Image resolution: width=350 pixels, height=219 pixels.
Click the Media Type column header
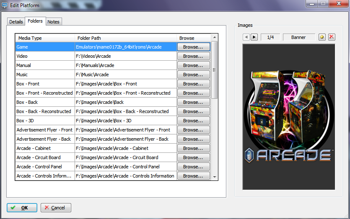click(45, 38)
